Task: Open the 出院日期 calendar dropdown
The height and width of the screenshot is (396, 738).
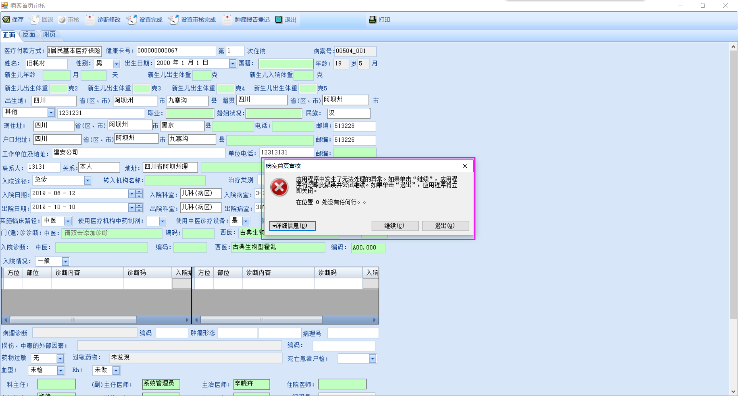Action: [132, 208]
